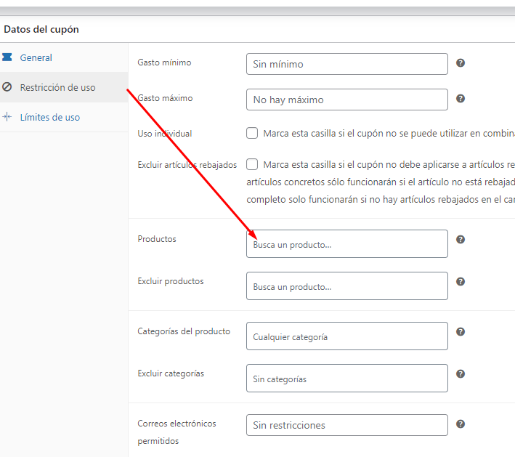This screenshot has width=515, height=457.
Task: Switch to the General tab
Action: [36, 57]
